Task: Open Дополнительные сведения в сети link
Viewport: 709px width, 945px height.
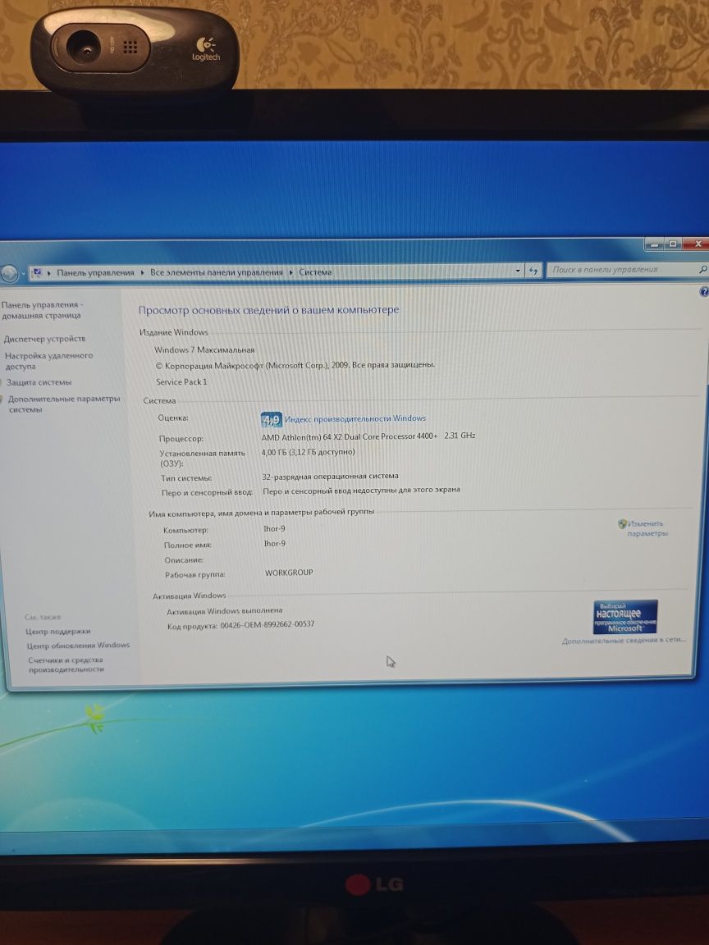Action: click(624, 641)
